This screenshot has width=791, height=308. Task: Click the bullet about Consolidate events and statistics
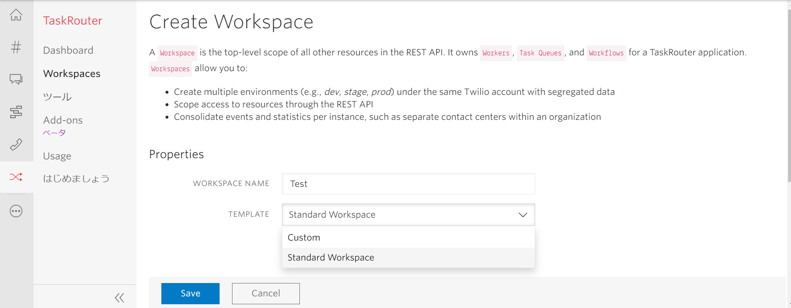point(387,117)
